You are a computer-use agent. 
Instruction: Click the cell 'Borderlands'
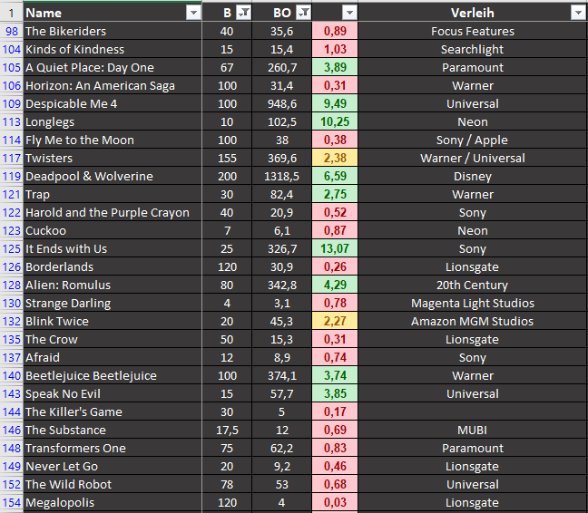tap(113, 266)
